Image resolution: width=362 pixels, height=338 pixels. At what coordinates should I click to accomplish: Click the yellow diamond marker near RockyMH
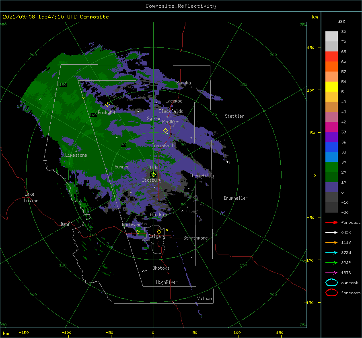click(107, 105)
